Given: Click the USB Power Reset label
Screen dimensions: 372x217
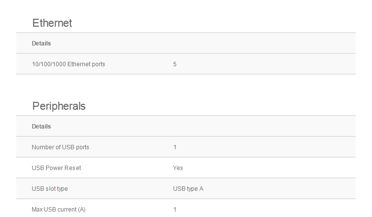Looking at the screenshot, I should pyautogui.click(x=57, y=168).
